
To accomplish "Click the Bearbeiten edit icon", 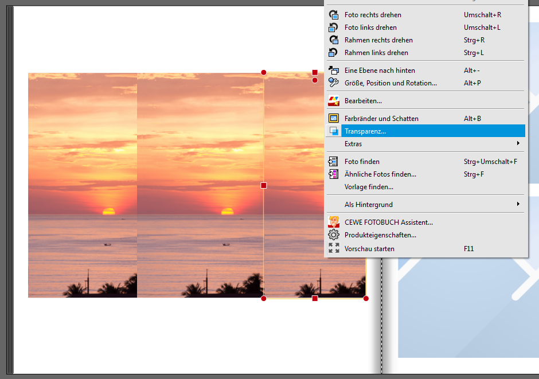I will (333, 101).
